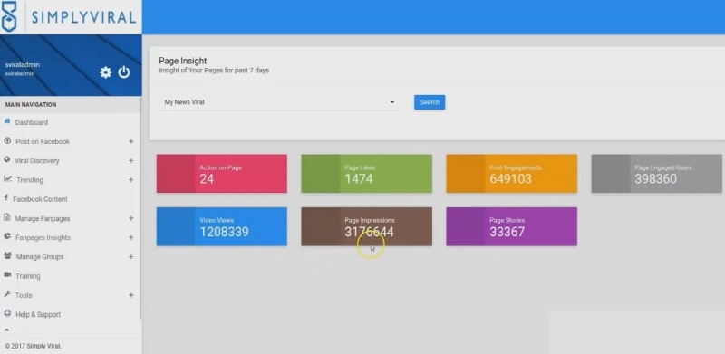The width and height of the screenshot is (725, 354).
Task: Click the MAIN NAVIGATION header
Action: point(31,104)
